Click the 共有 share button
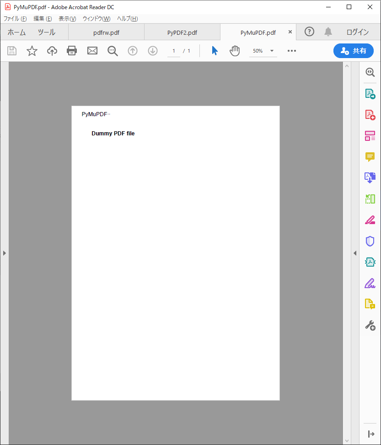 (354, 51)
